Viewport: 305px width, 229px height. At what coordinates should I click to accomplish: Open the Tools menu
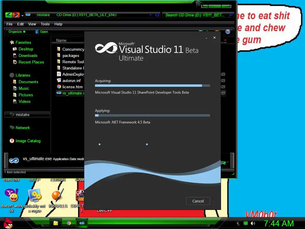(x=45, y=24)
